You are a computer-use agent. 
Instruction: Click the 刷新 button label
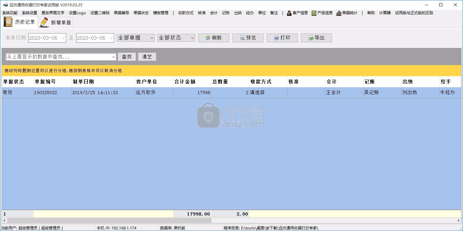tap(217, 38)
